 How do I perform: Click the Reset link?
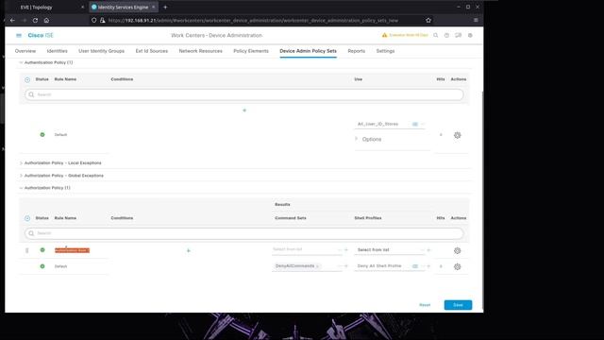pyautogui.click(x=425, y=305)
